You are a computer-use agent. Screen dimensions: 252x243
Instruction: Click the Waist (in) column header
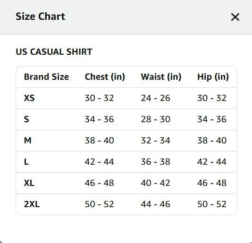coord(161,76)
